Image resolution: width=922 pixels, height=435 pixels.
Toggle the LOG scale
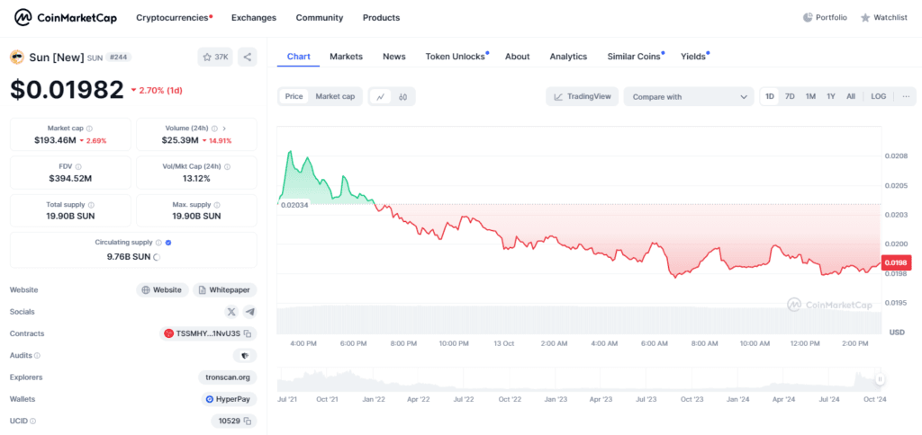click(x=879, y=96)
